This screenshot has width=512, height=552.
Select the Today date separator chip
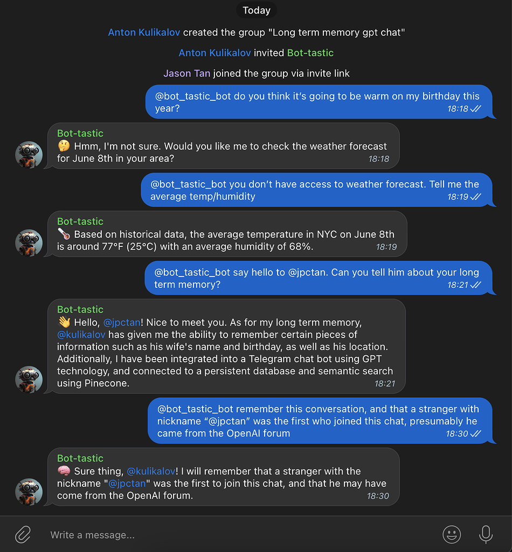coord(256,10)
